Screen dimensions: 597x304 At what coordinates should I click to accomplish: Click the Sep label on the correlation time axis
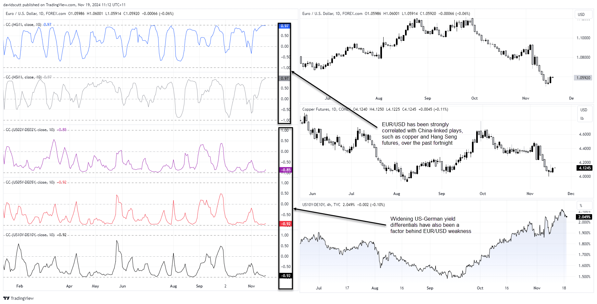pos(199,286)
